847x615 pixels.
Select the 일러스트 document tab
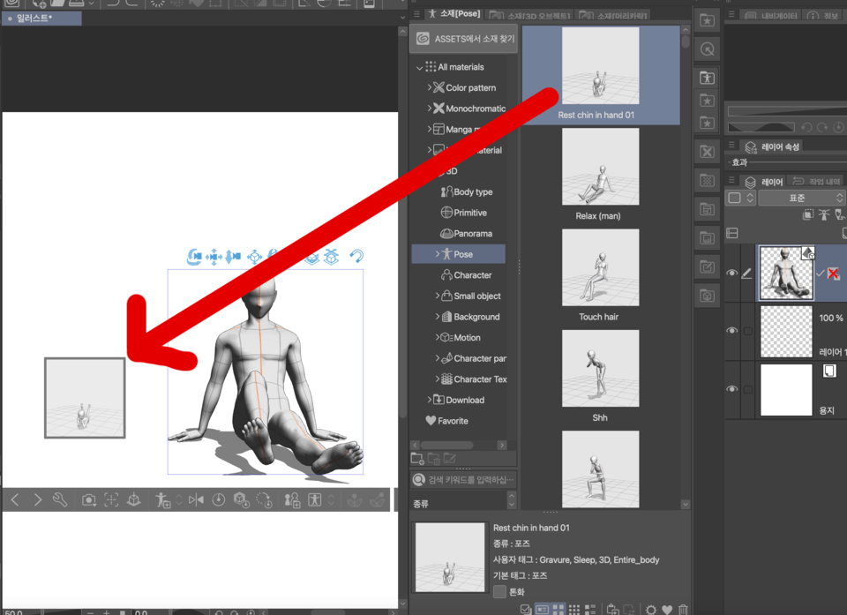[41, 19]
